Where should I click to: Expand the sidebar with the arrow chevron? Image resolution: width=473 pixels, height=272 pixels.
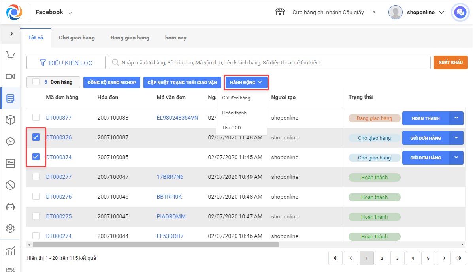[11, 34]
